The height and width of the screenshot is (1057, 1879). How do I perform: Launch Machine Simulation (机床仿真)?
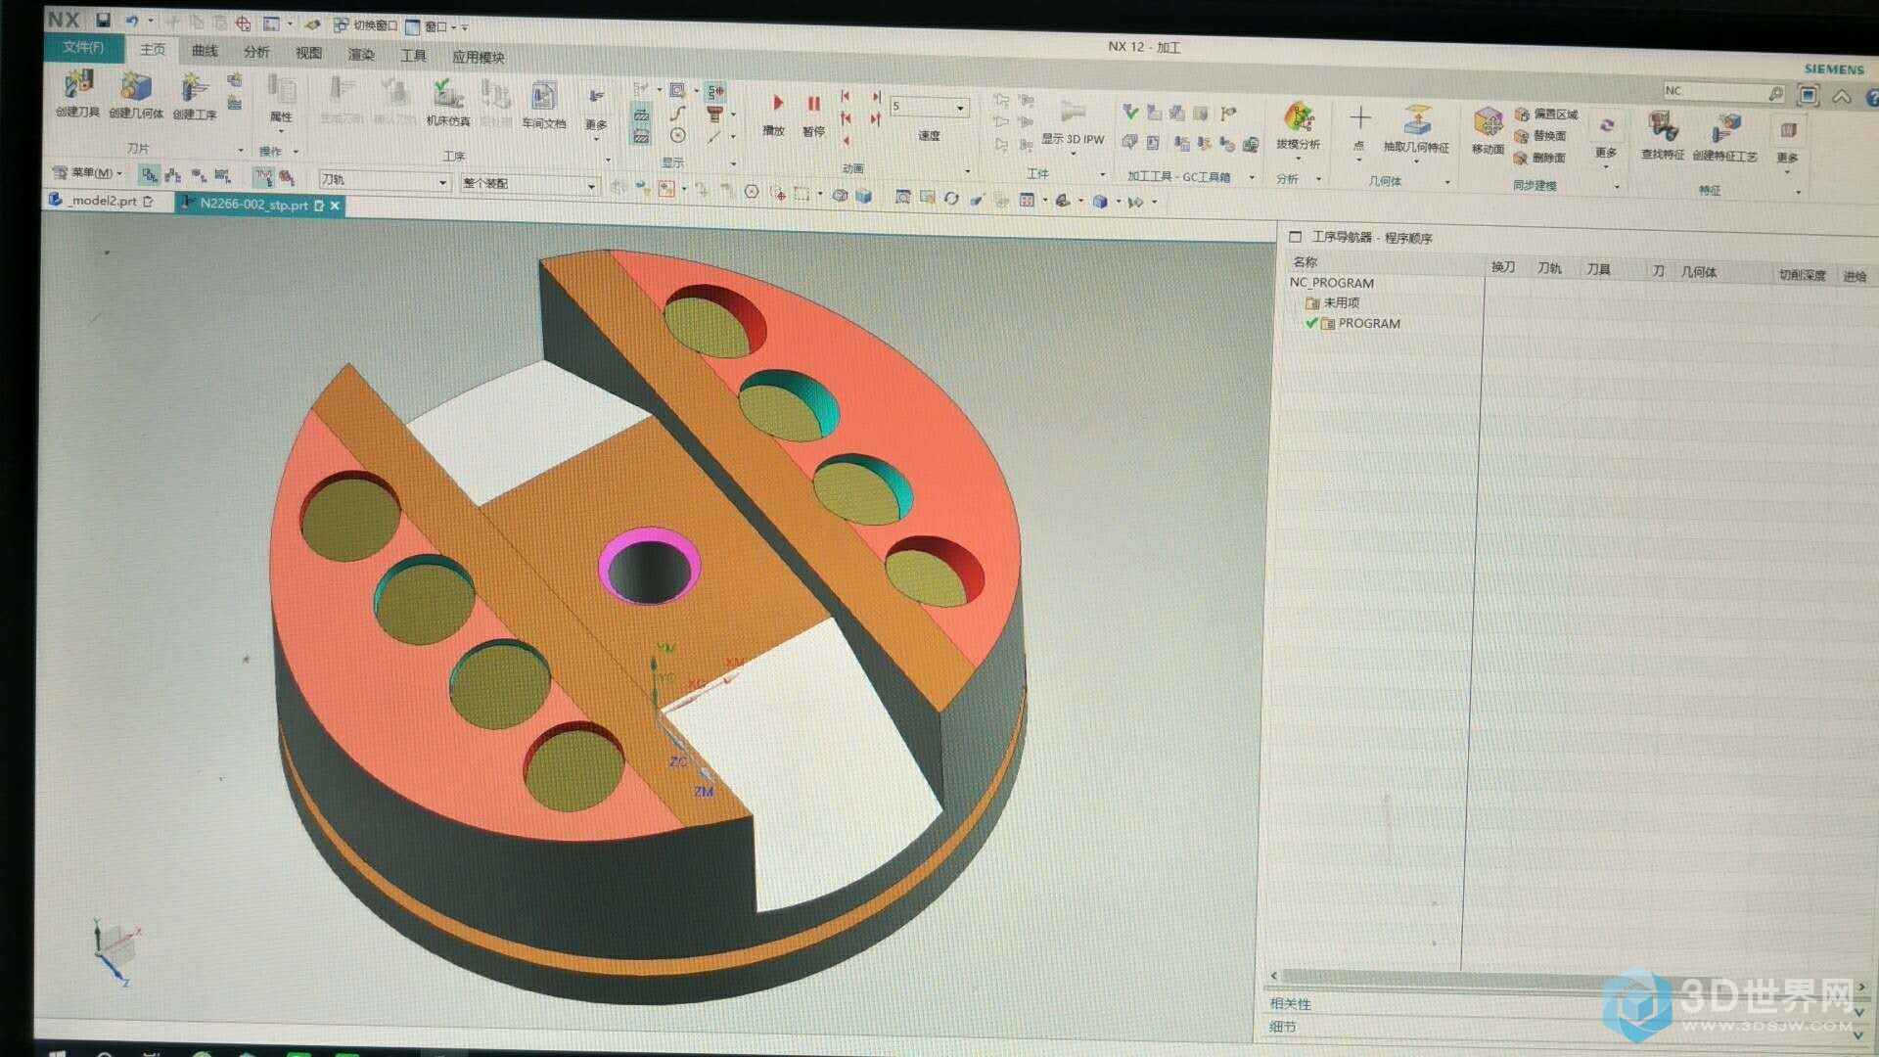click(x=447, y=103)
